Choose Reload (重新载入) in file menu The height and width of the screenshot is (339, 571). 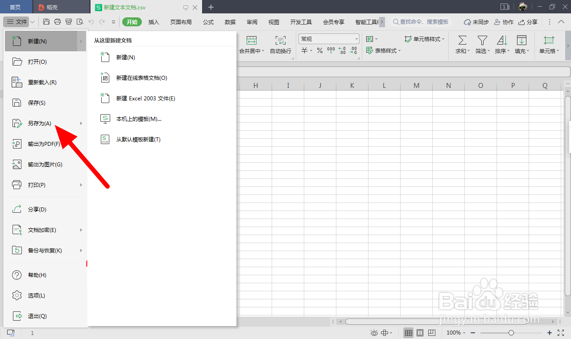[45, 82]
